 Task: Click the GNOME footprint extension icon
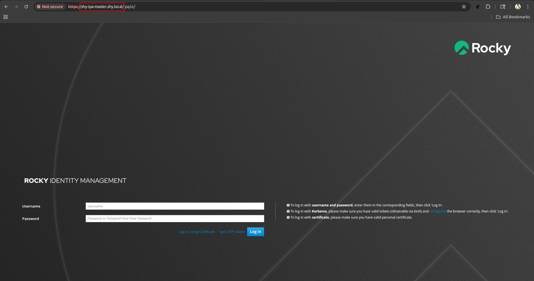pos(478,6)
